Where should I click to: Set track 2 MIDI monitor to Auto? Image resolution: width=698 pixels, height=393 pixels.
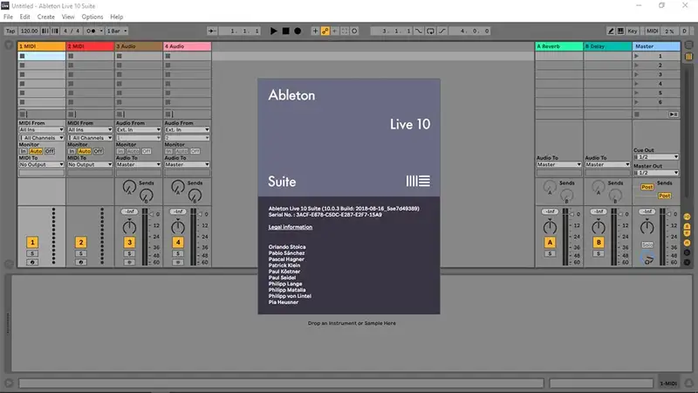[84, 151]
